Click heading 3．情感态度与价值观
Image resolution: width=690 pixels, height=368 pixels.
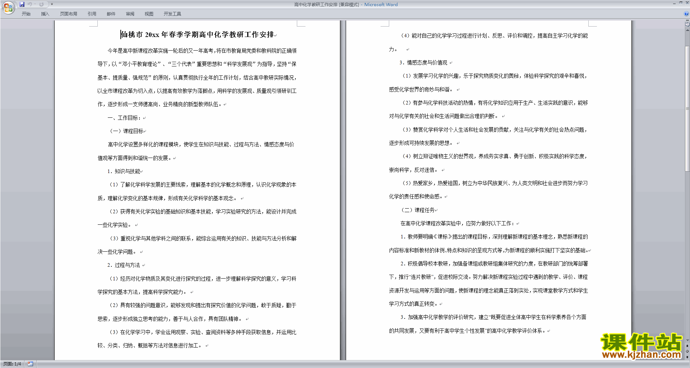point(423,62)
